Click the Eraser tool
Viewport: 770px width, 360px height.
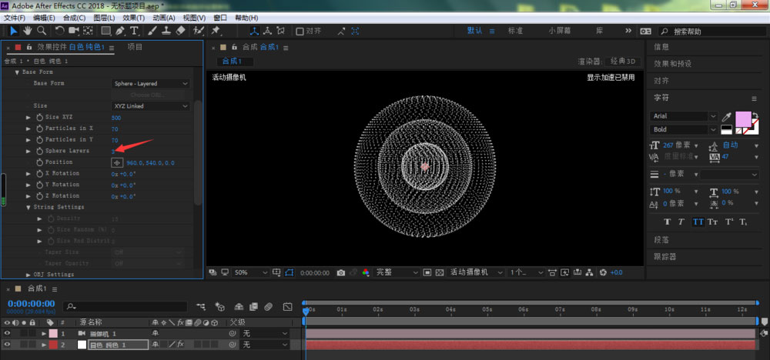pyautogui.click(x=180, y=31)
